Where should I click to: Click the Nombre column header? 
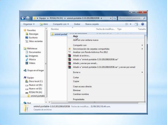pyautogui.click(x=73, y=29)
